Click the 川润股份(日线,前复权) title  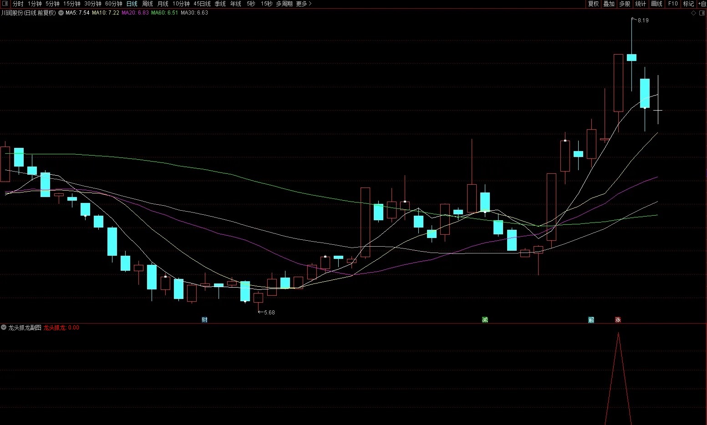coord(29,13)
